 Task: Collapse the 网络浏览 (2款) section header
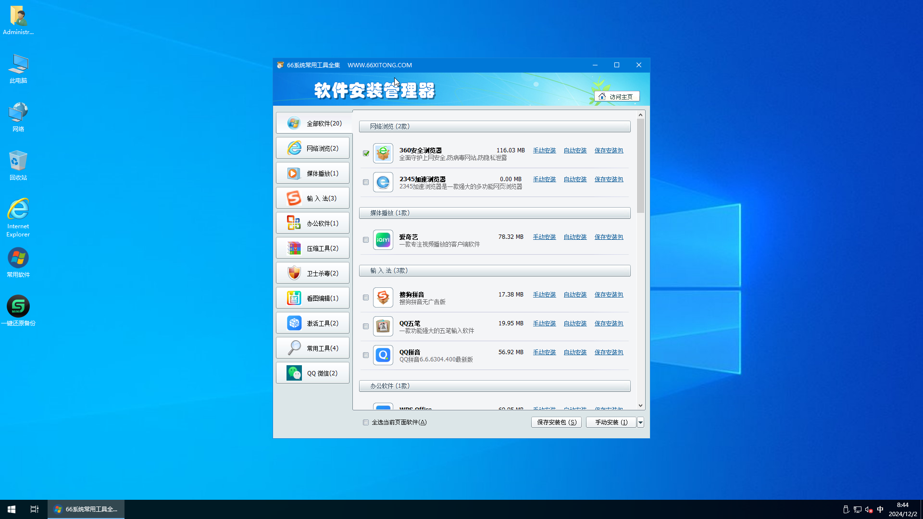[x=495, y=126]
